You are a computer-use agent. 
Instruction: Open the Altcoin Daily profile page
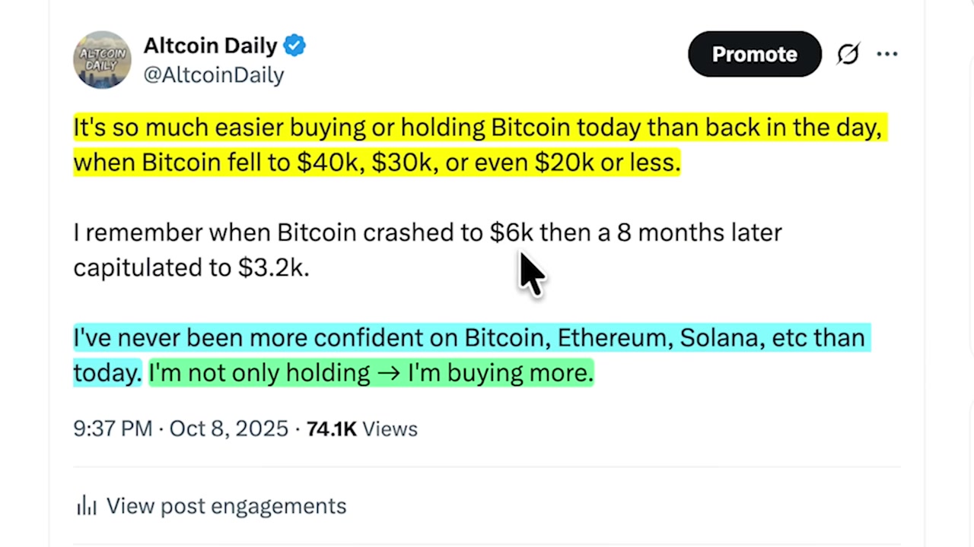coord(210,46)
